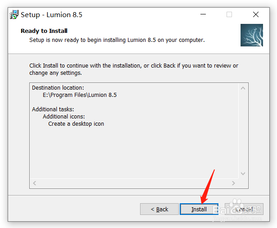
Task: Click the Install button
Action: click(199, 209)
